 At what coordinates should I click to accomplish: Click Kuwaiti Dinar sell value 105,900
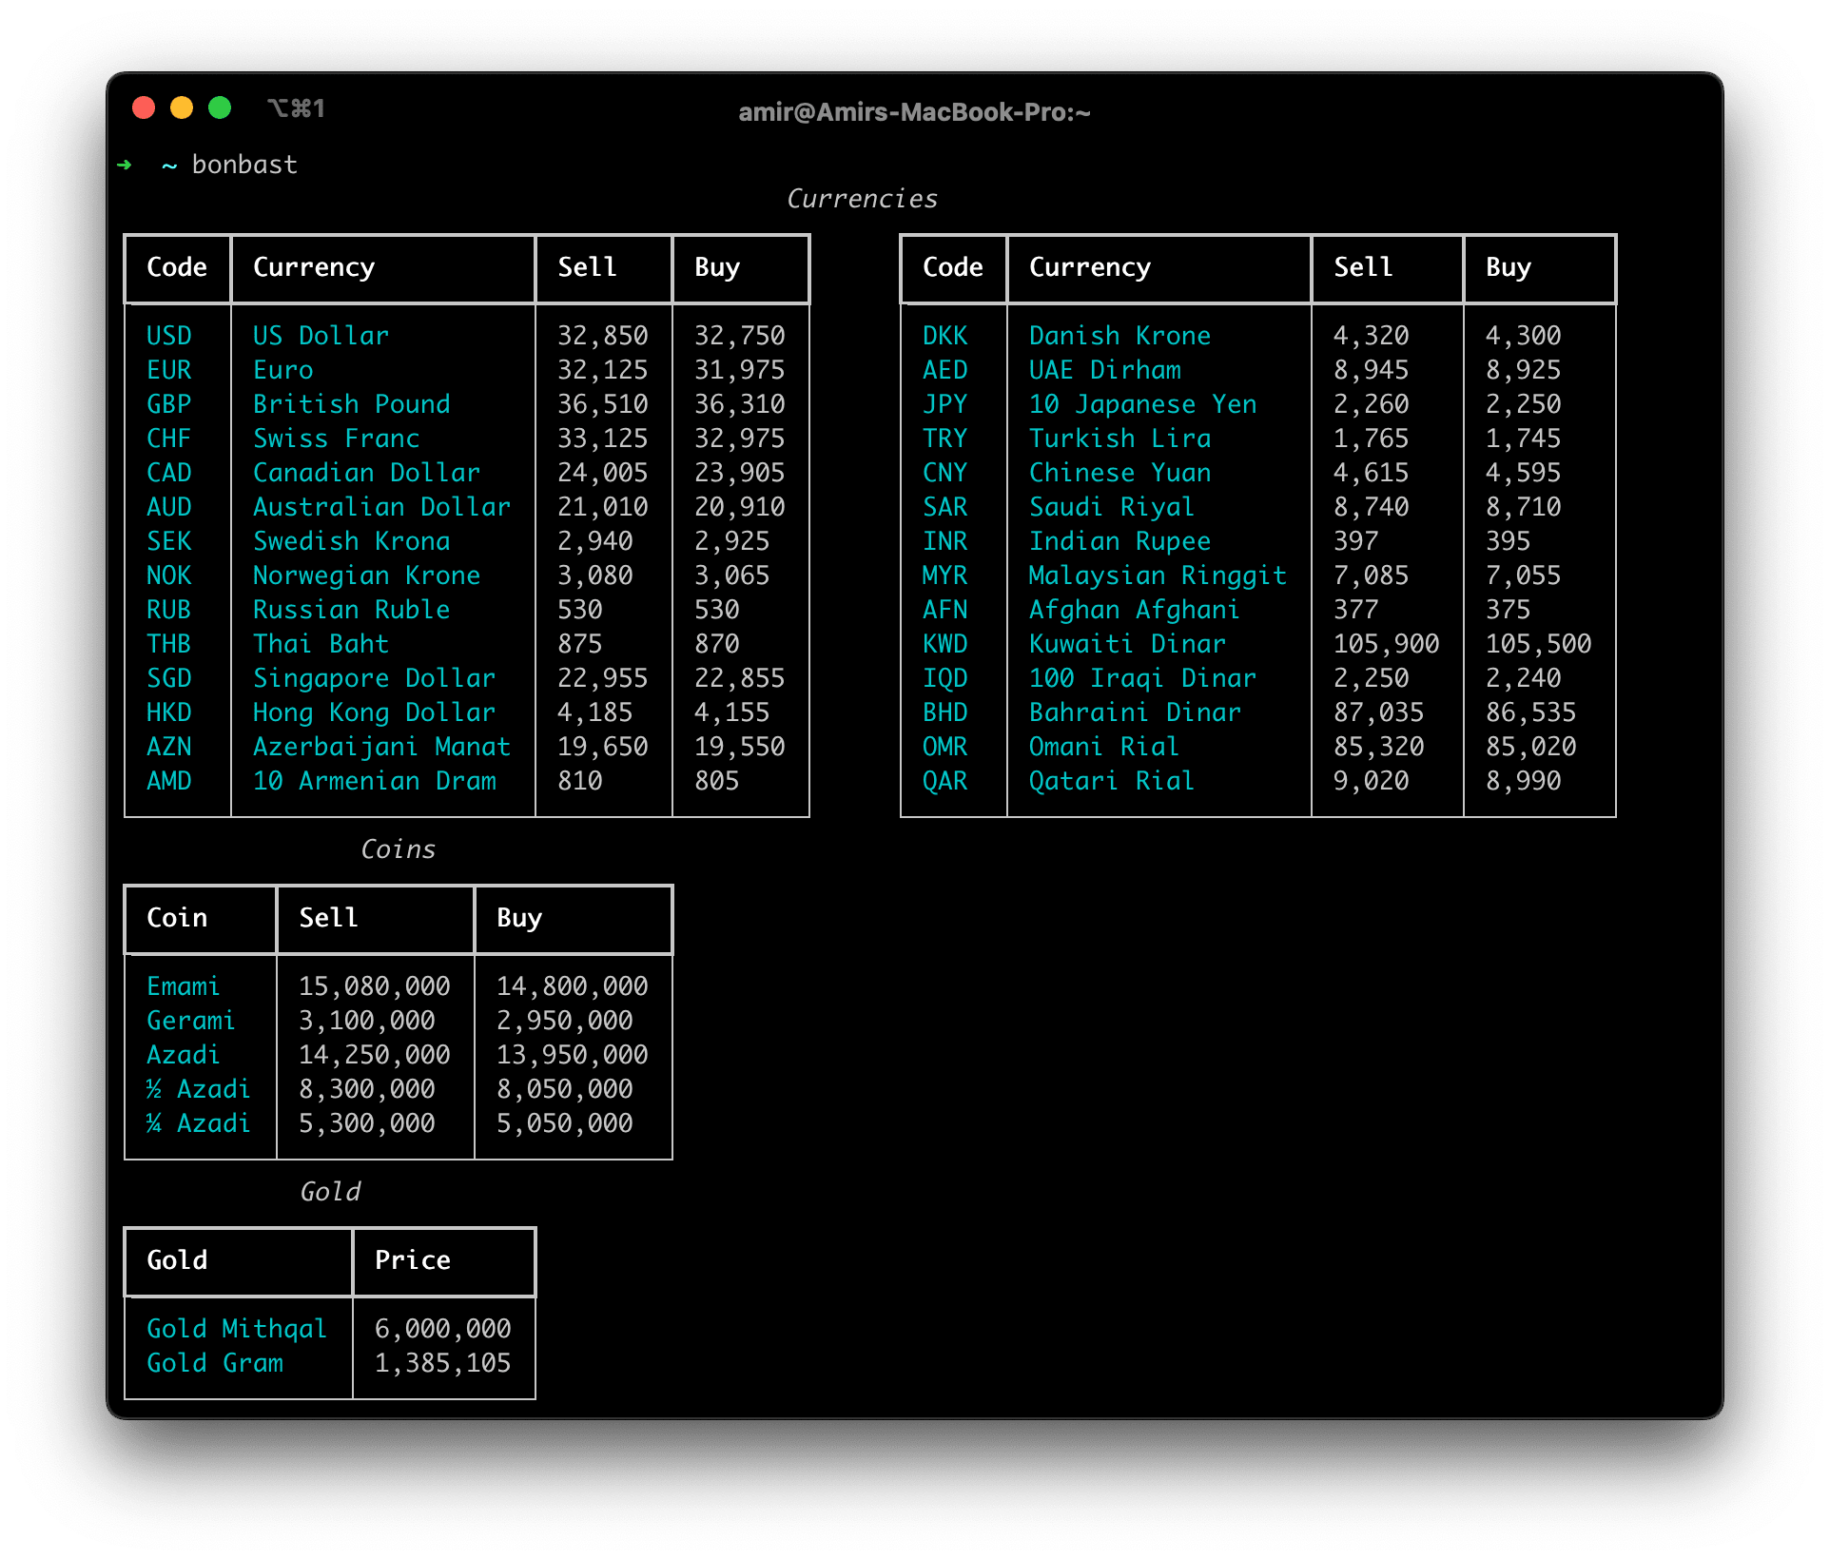coord(1387,644)
